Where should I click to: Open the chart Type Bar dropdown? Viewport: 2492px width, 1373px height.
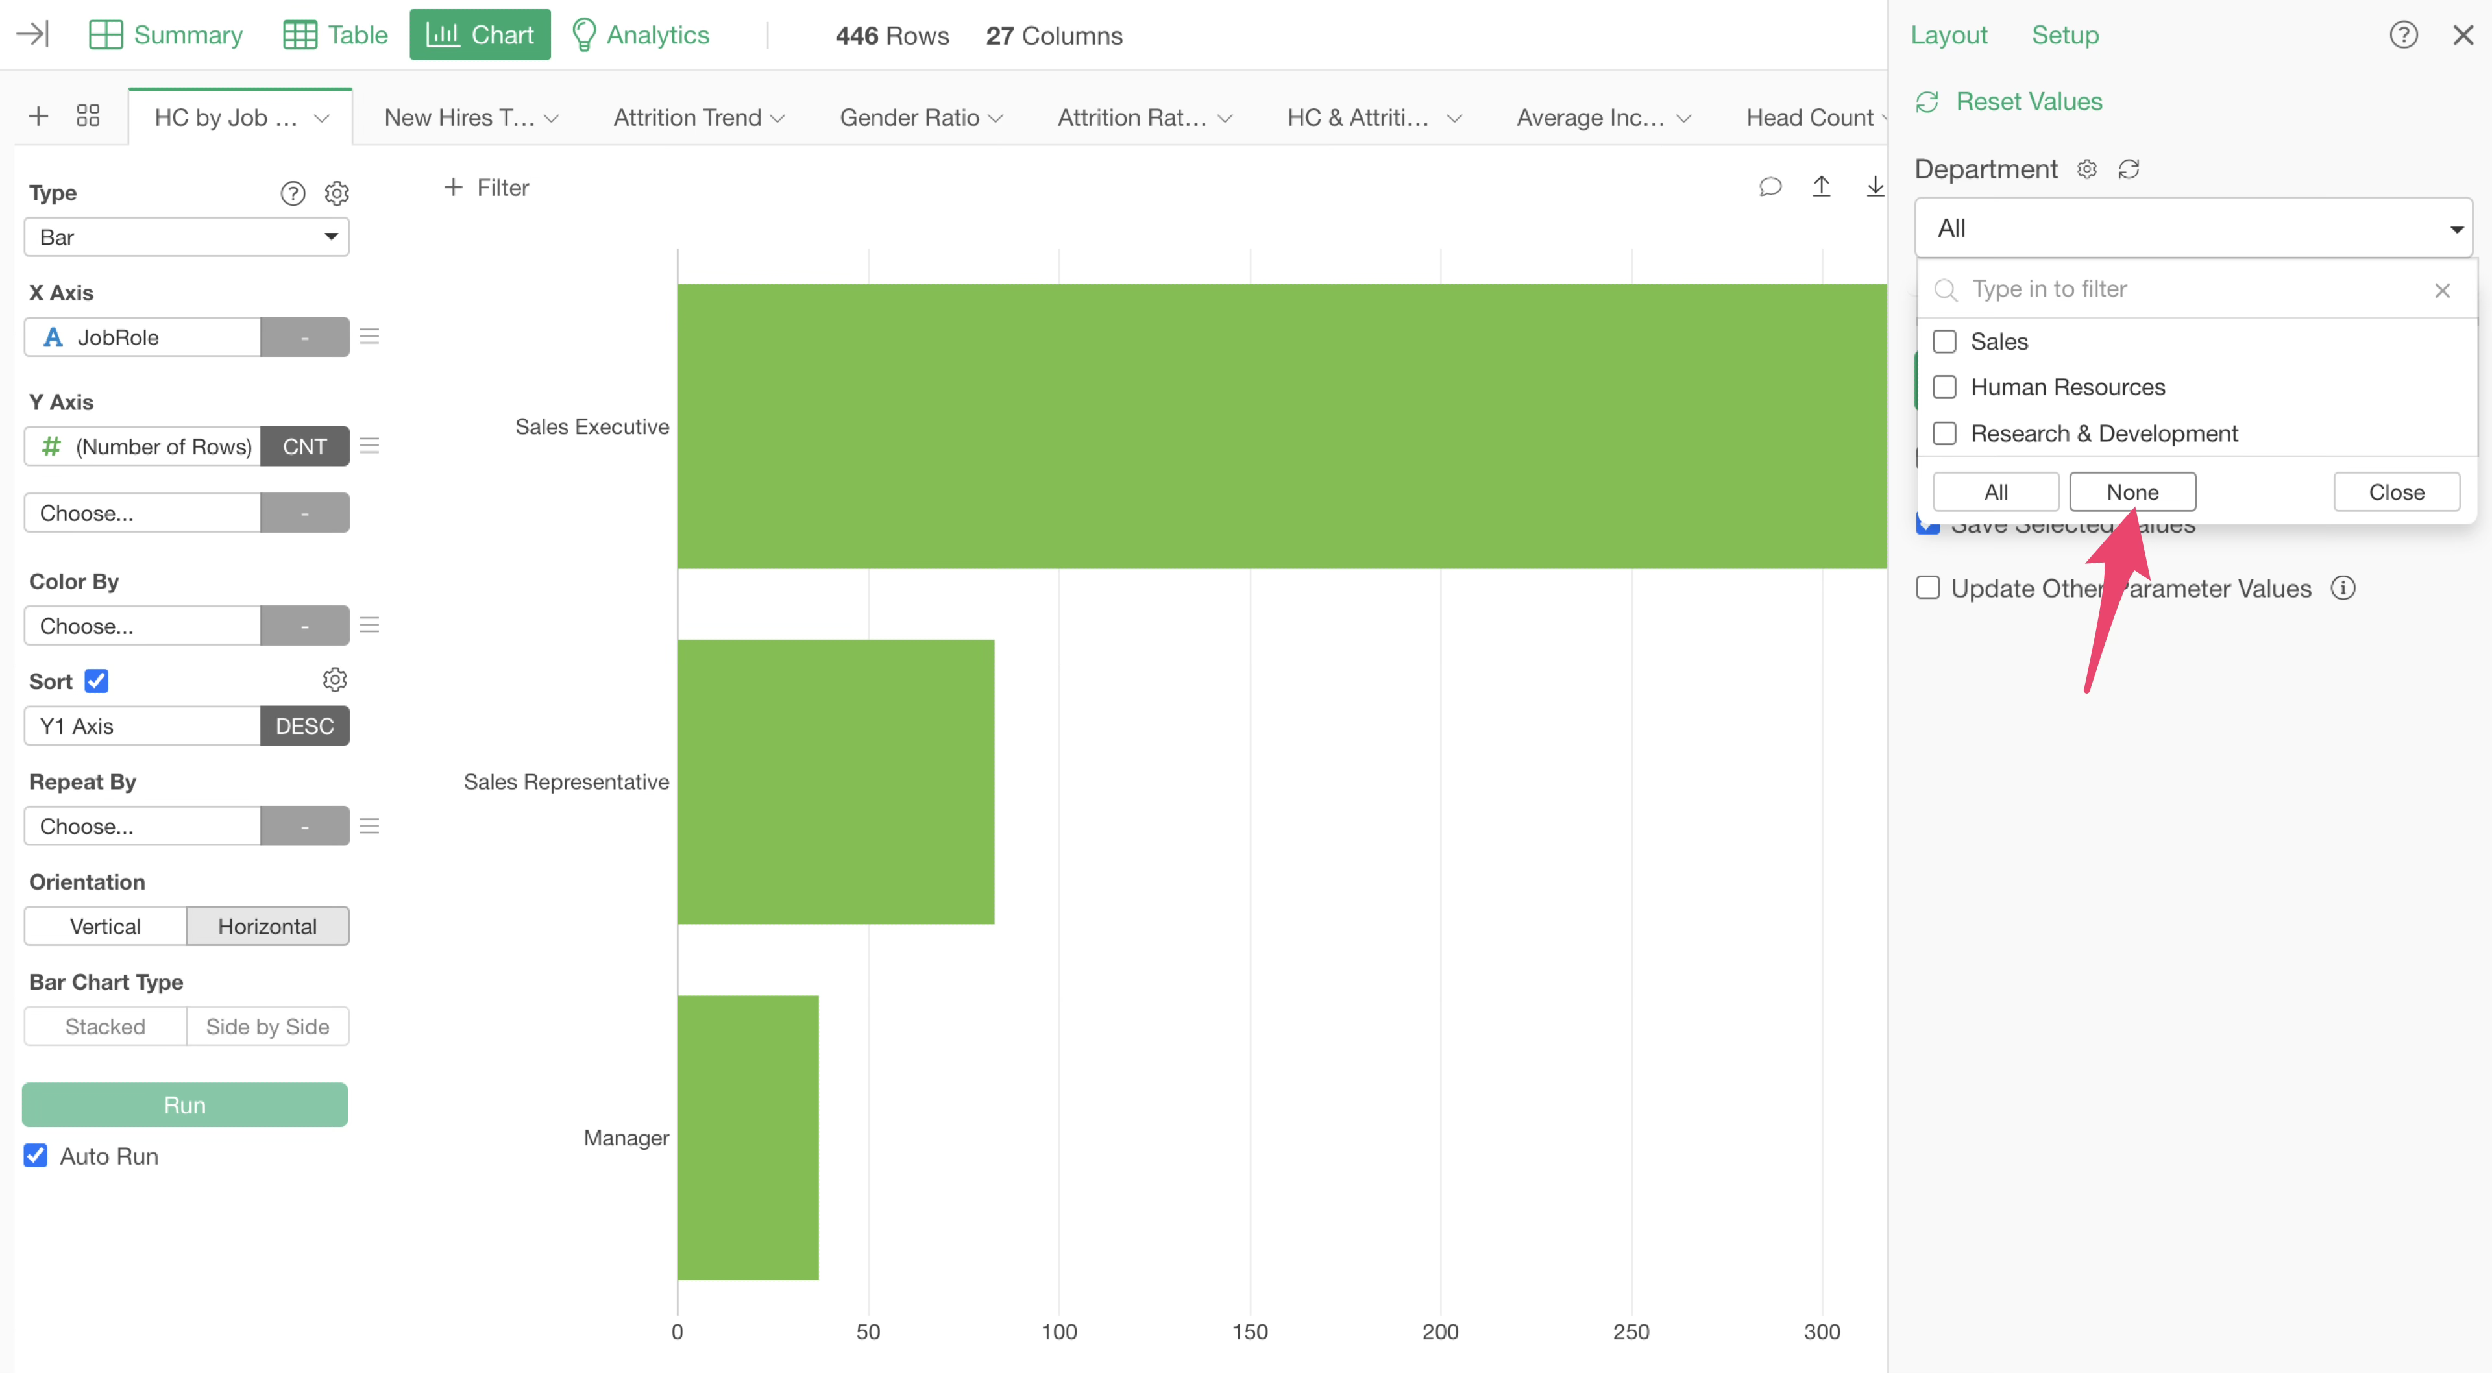pos(186,237)
